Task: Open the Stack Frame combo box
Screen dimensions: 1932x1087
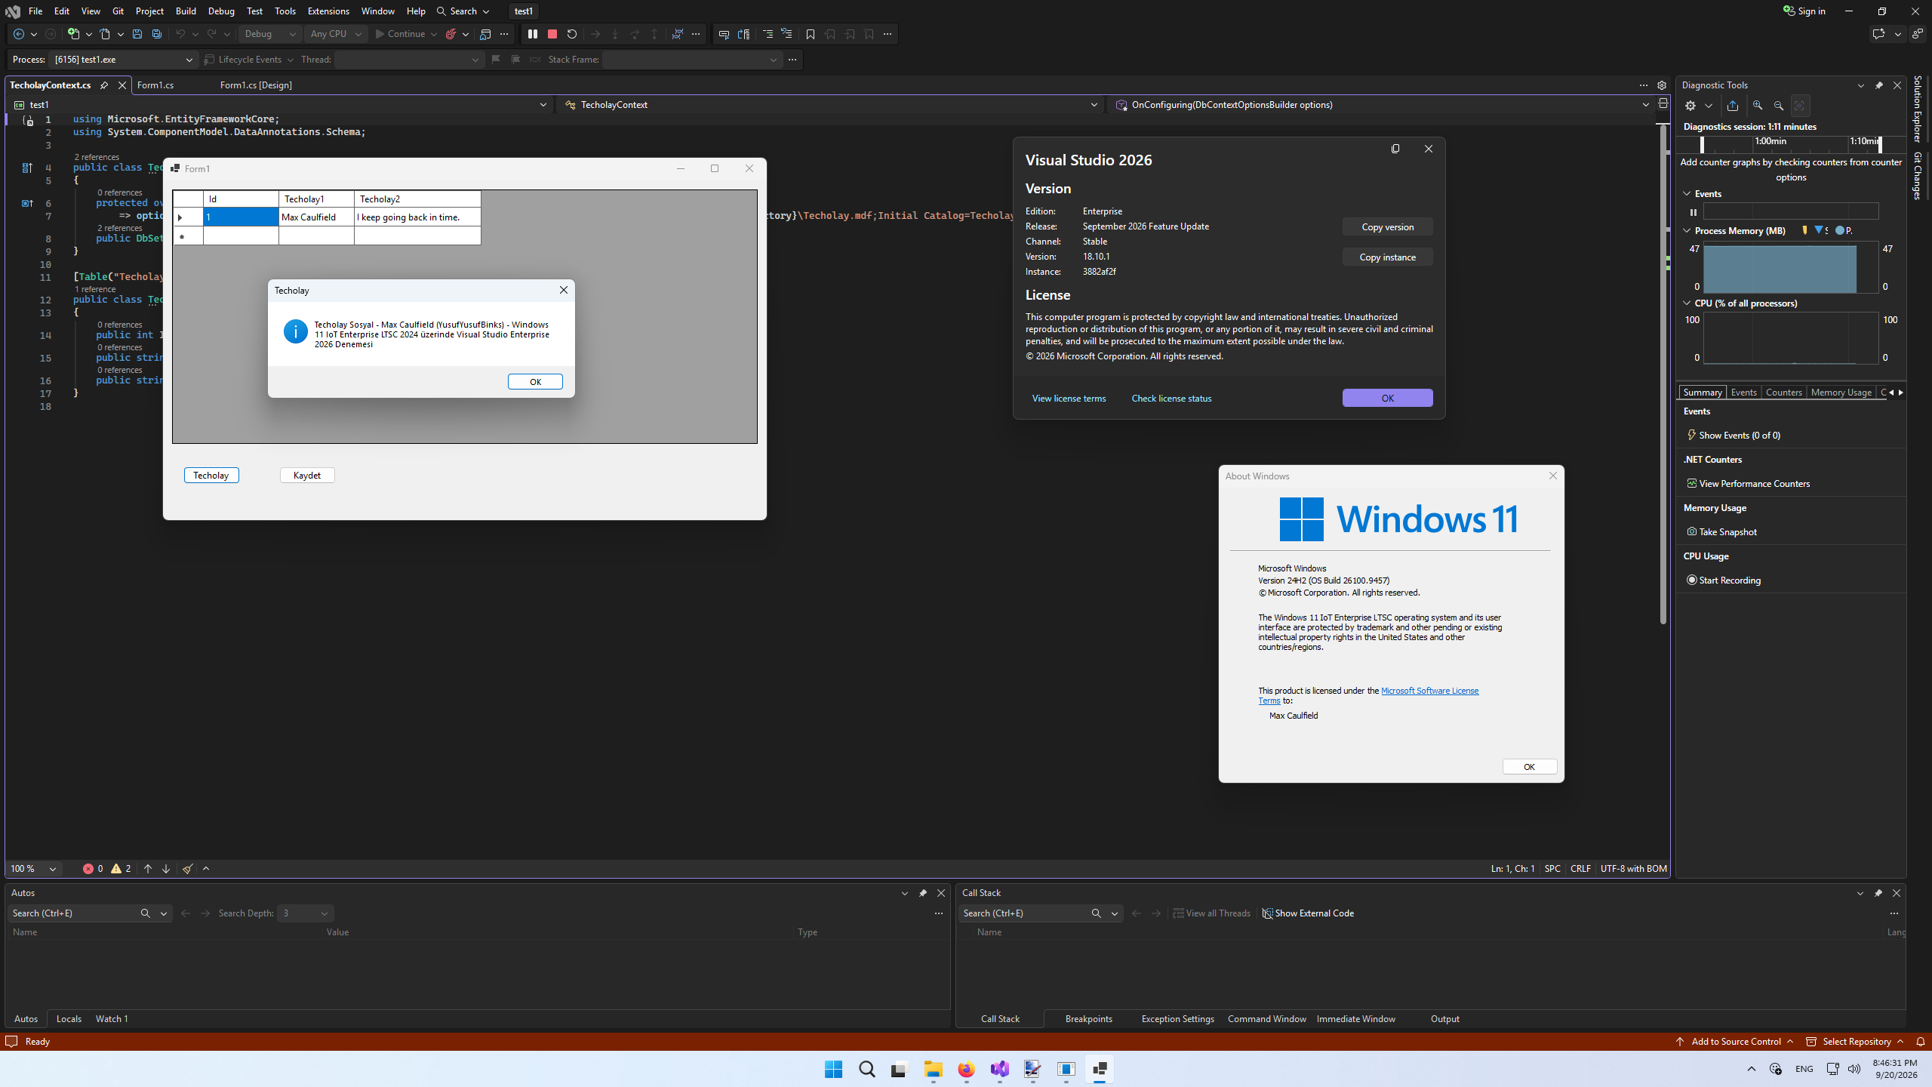Action: click(691, 60)
